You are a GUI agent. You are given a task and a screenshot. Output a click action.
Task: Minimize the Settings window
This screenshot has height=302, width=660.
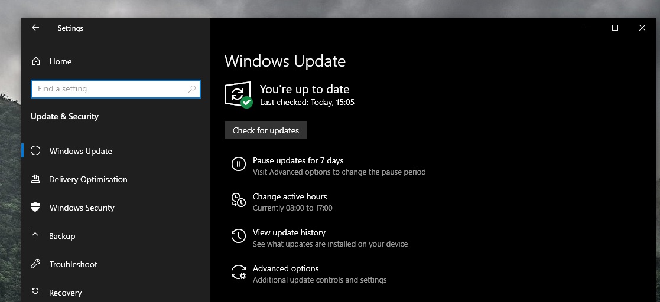(x=588, y=28)
